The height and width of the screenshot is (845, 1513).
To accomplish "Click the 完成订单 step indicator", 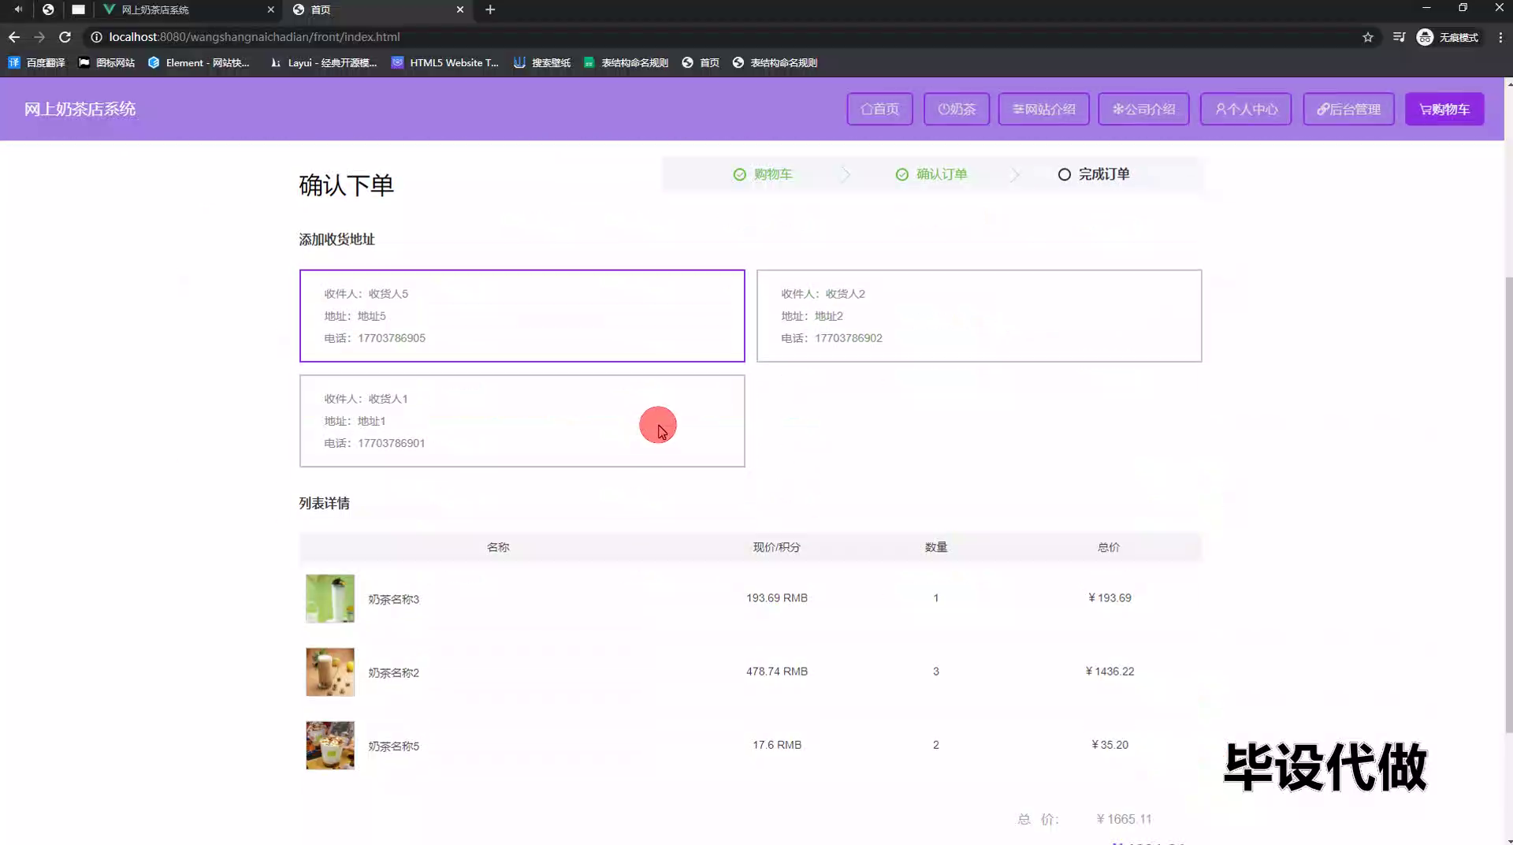I will [x=1094, y=174].
